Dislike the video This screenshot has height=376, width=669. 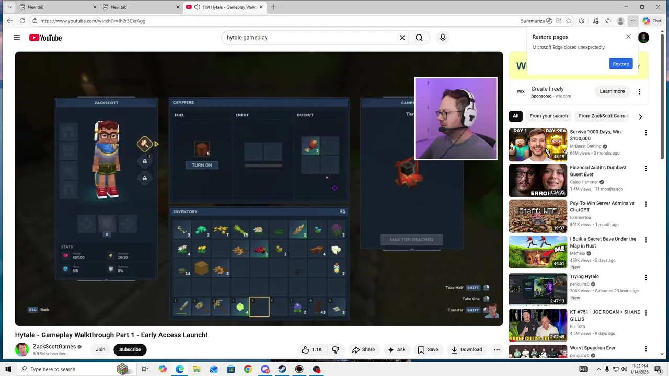[x=336, y=350]
